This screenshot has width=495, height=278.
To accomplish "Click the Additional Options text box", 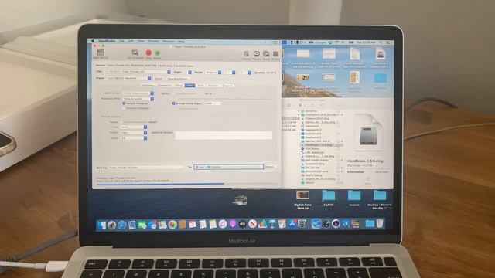I will coord(224,135).
